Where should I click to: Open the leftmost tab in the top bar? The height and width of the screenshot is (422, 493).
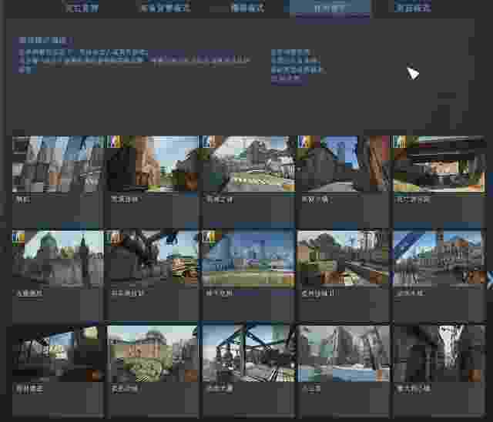[x=82, y=7]
